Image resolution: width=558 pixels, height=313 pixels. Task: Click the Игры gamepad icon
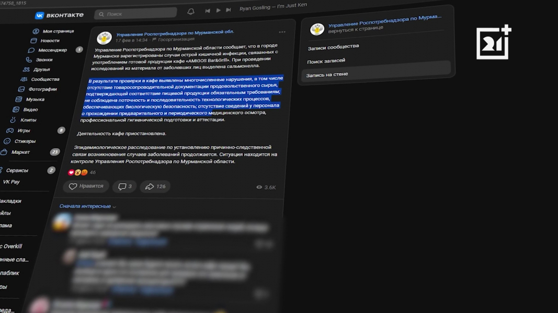click(10, 130)
